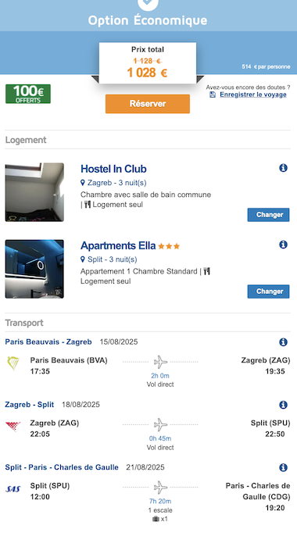The width and height of the screenshot is (297, 547).
Task: Show info for Split - Paris flight
Action: [283, 467]
